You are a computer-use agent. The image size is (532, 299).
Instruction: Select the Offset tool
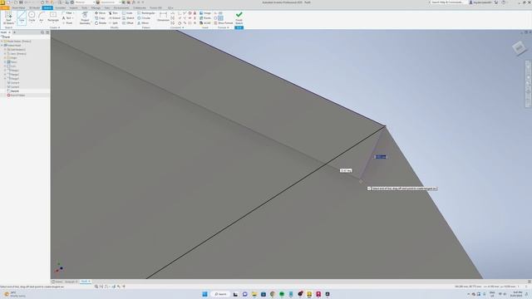127,23
